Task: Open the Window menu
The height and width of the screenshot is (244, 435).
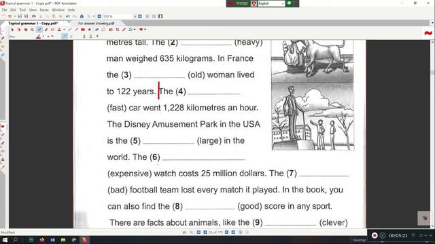Action: [x=58, y=9]
